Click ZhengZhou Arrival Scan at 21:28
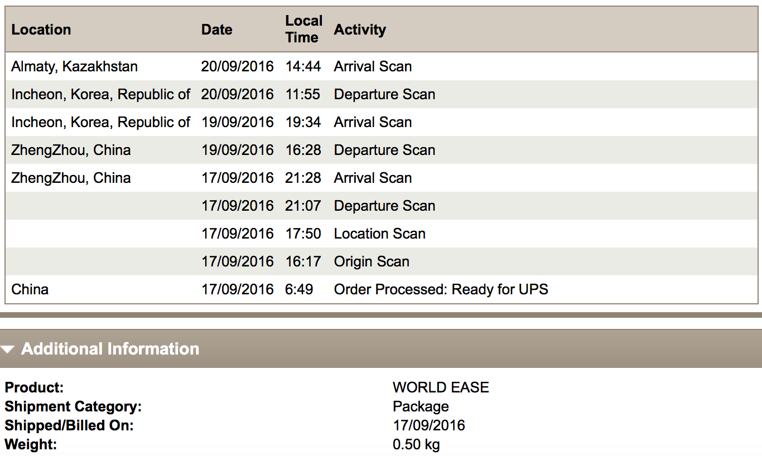This screenshot has height=456, width=762. pos(373,178)
